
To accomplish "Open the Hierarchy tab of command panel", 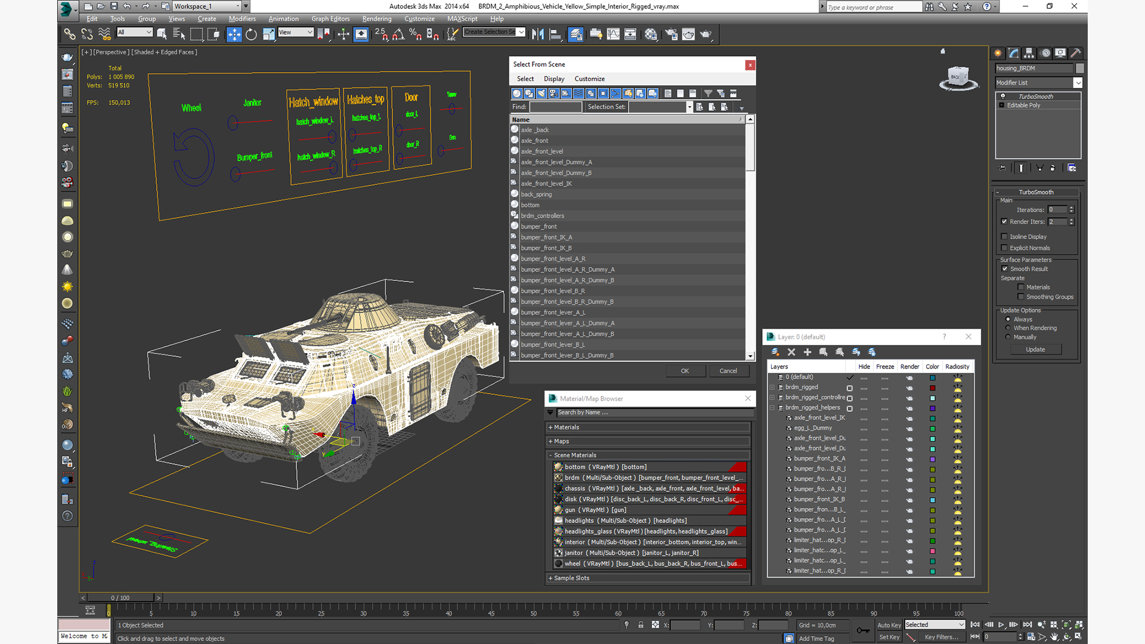I will tap(1029, 53).
